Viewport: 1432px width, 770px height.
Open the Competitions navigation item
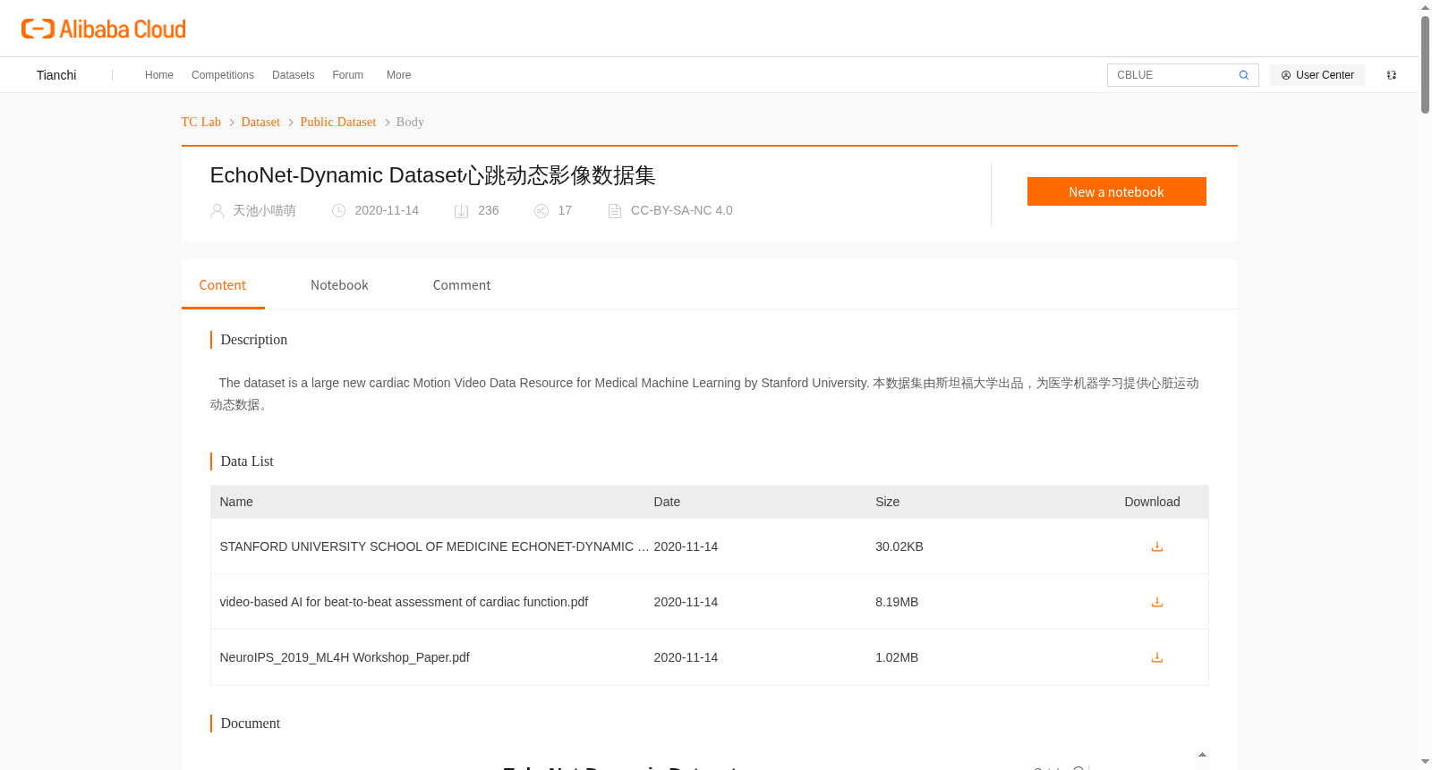[223, 75]
